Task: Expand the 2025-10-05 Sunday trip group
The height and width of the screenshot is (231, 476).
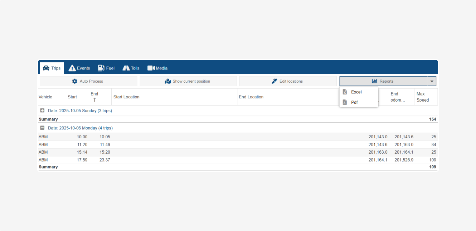Action: pyautogui.click(x=42, y=111)
